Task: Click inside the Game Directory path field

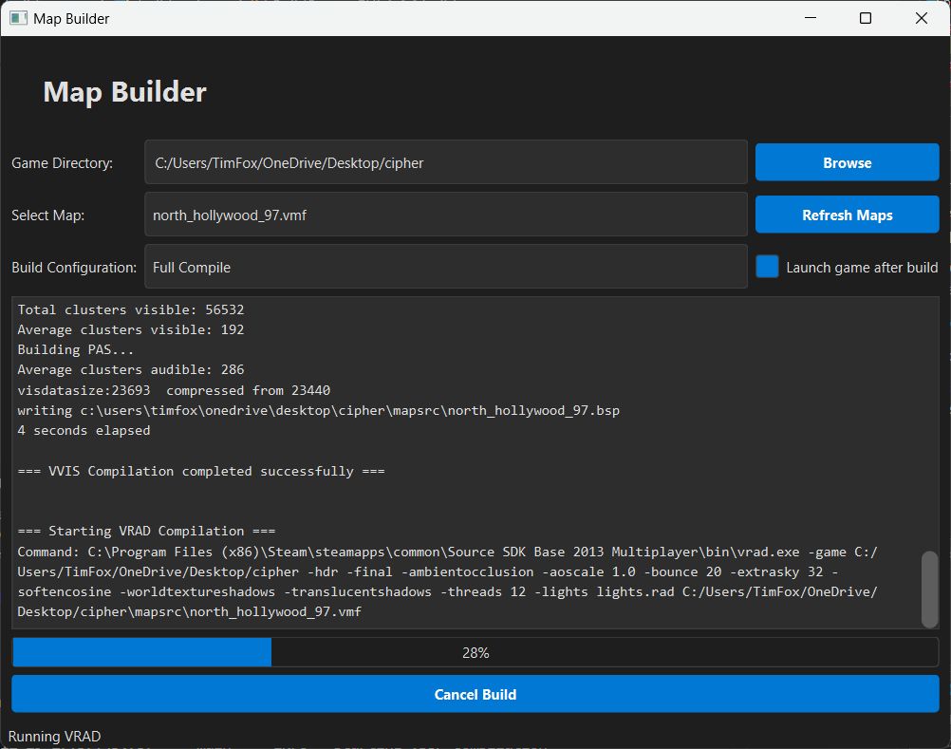Action: click(x=445, y=163)
